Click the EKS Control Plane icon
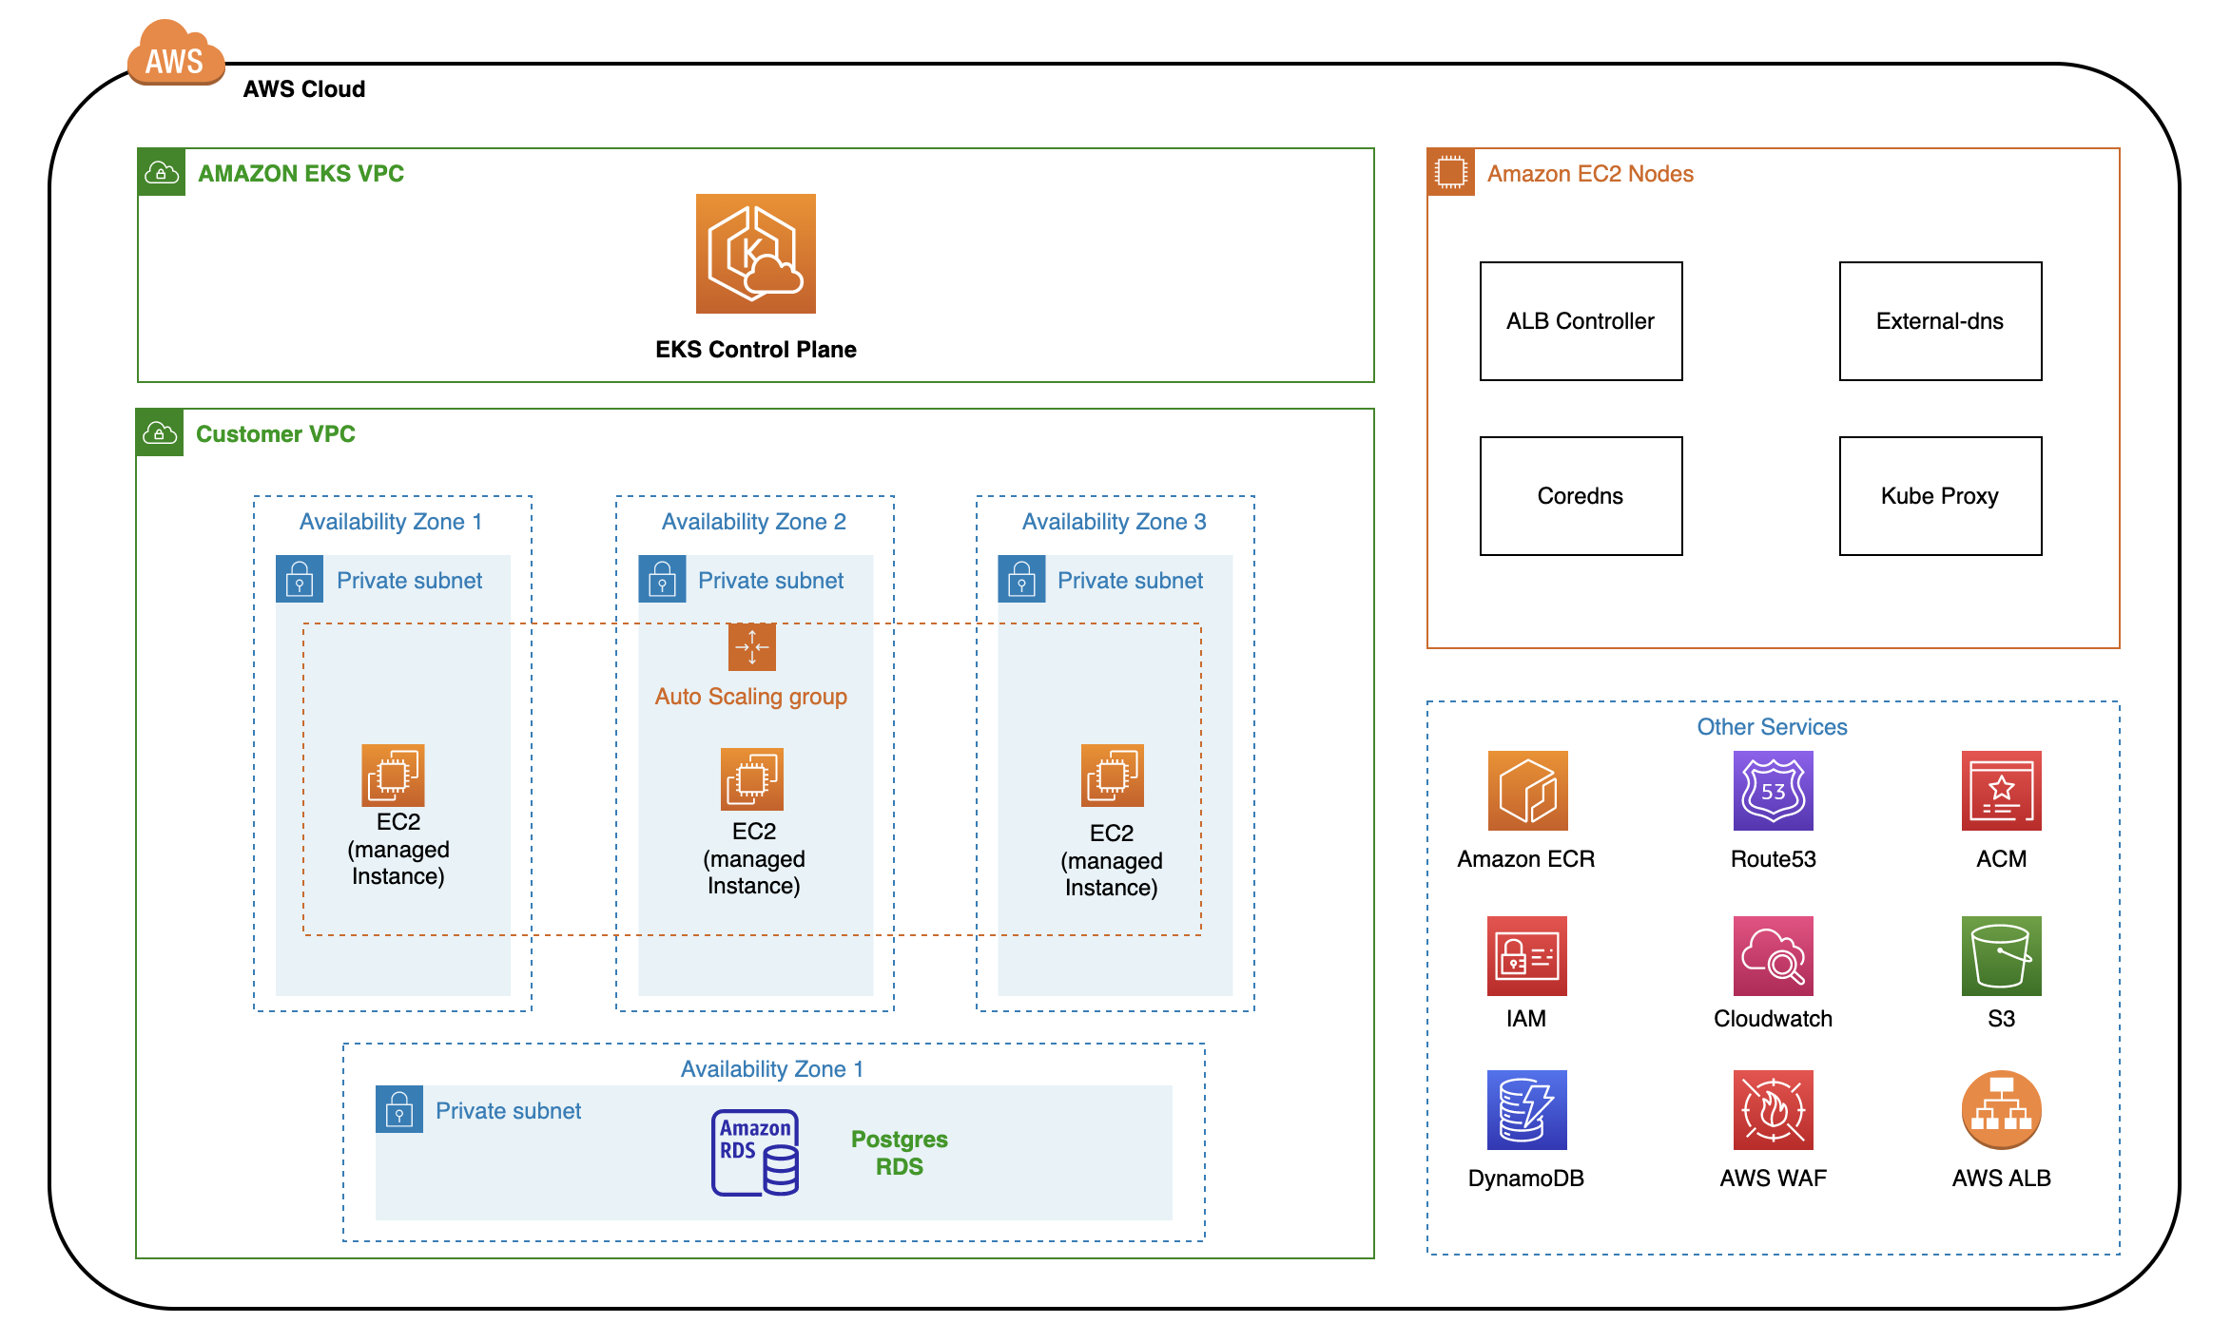This screenshot has width=2231, height=1342. (x=755, y=254)
